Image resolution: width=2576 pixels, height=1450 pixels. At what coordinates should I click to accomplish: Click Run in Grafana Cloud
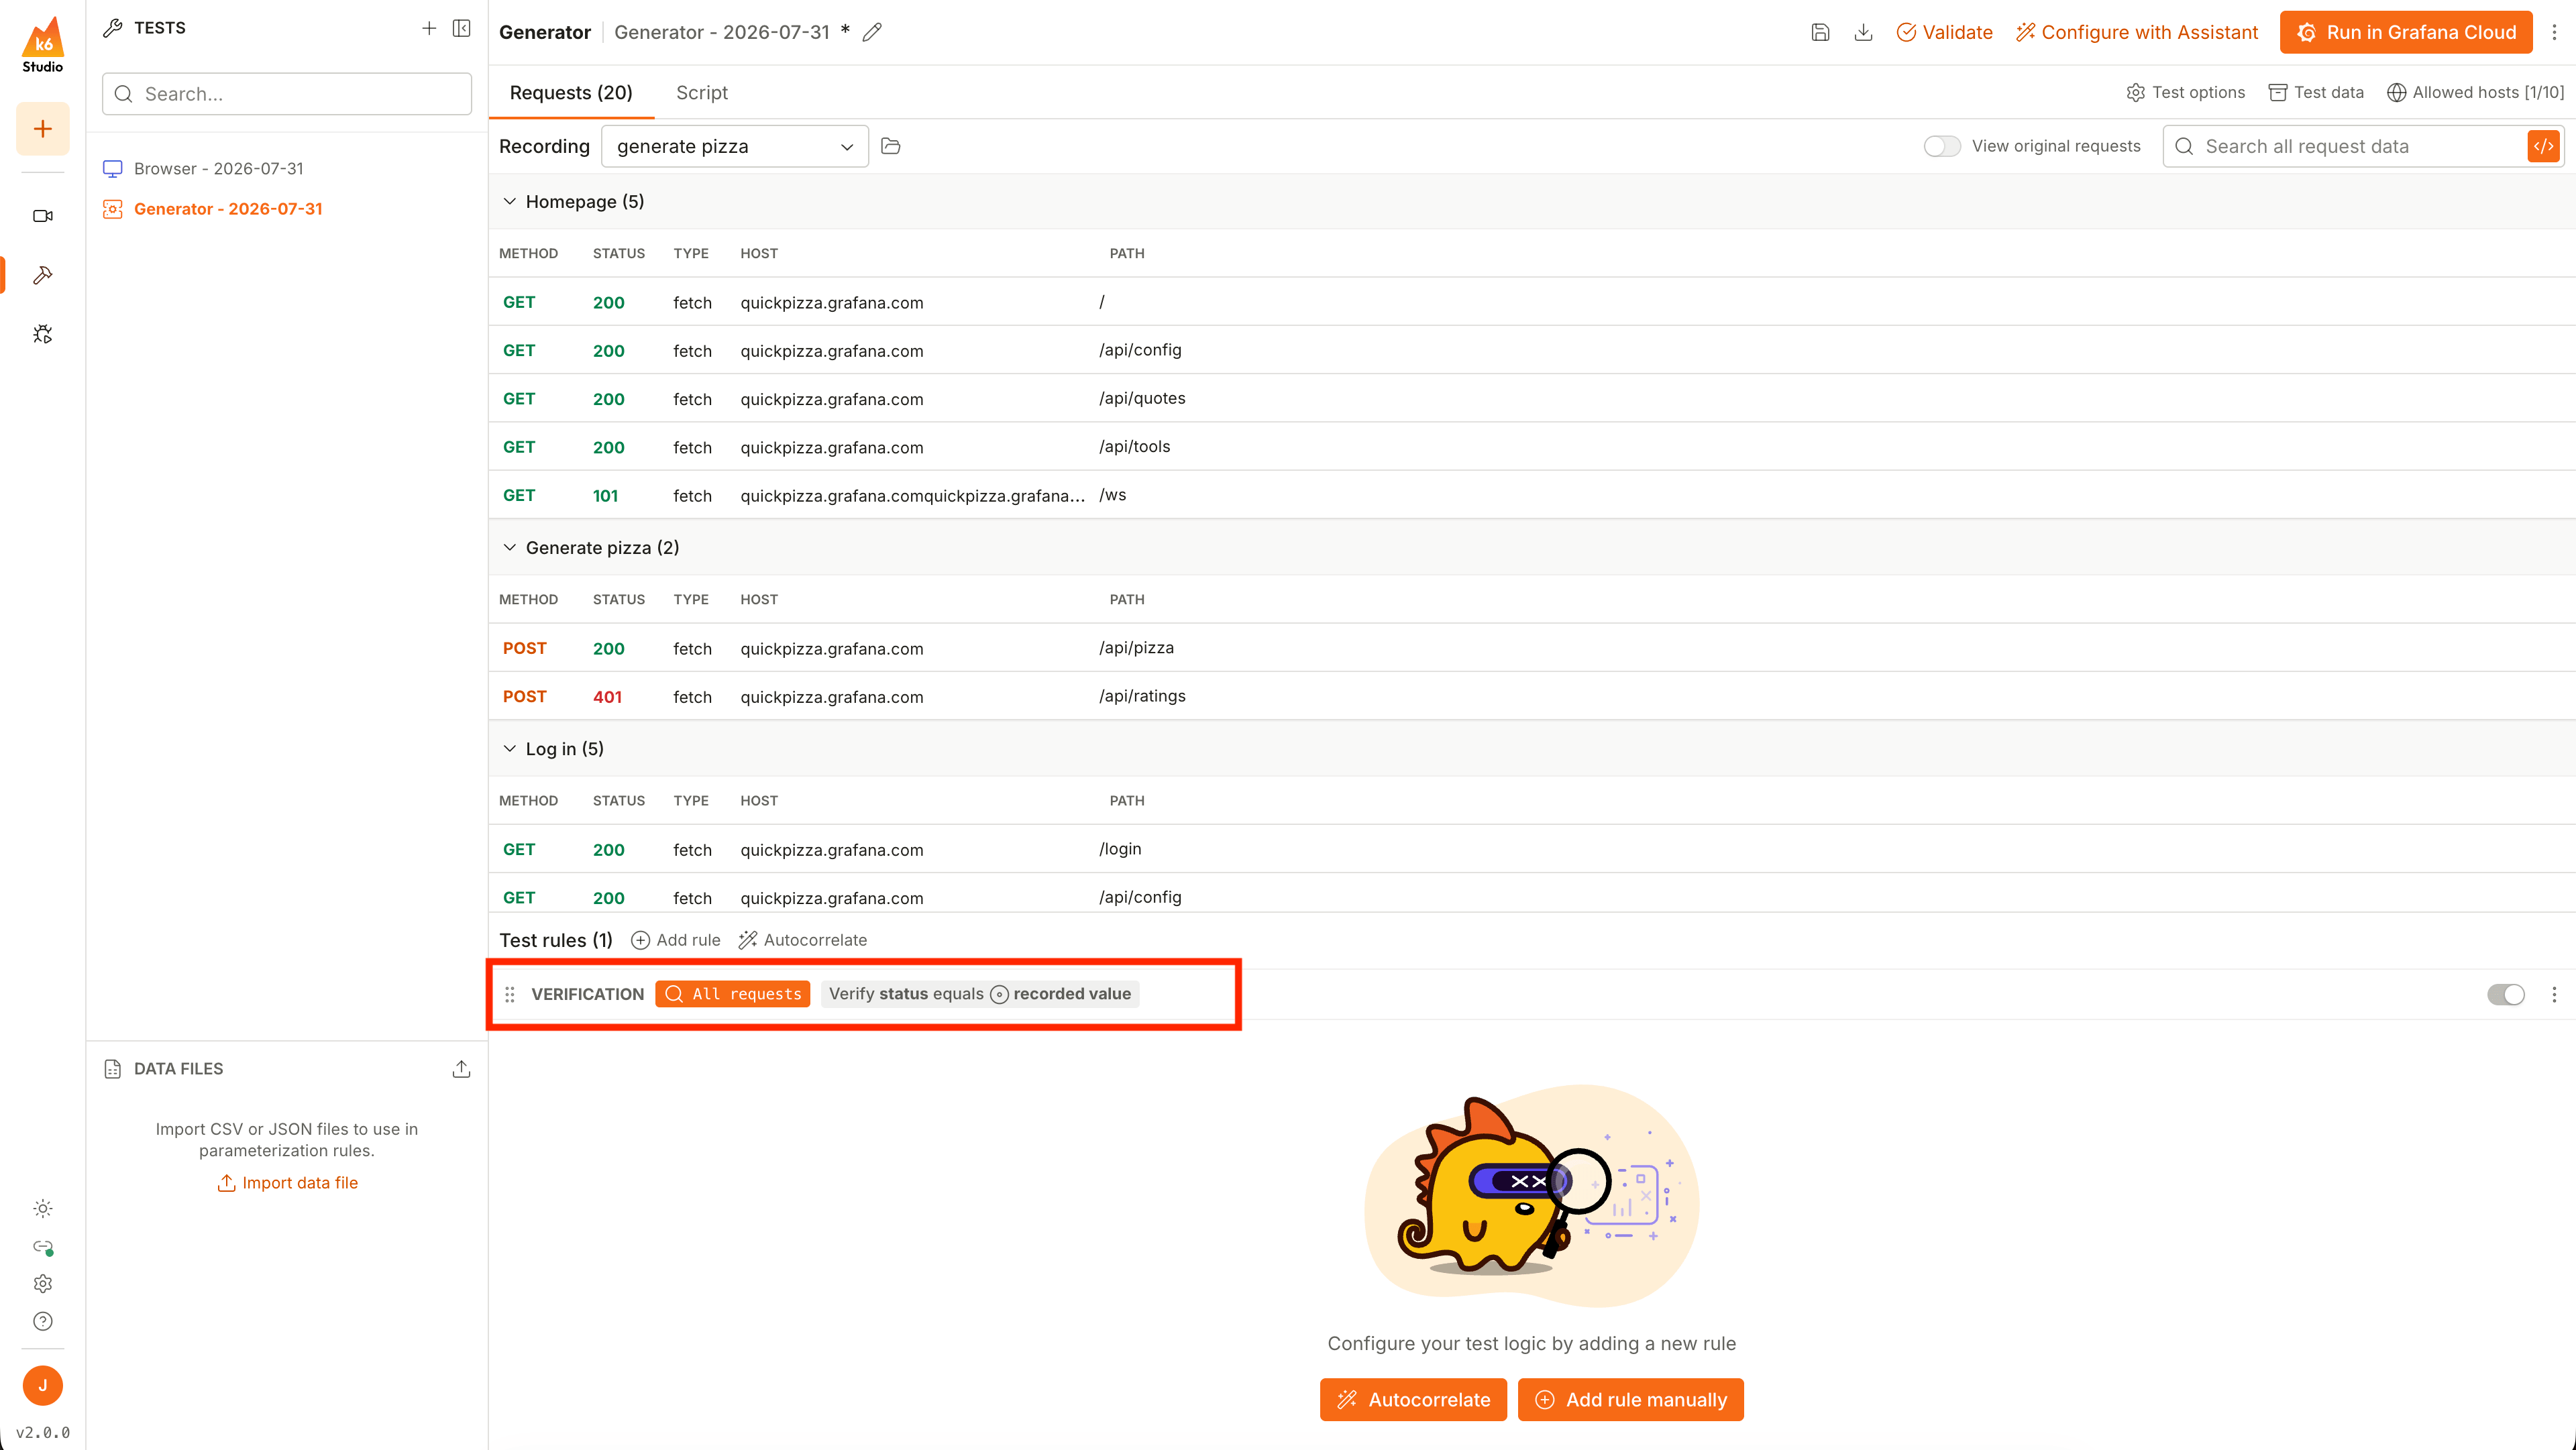point(2406,32)
